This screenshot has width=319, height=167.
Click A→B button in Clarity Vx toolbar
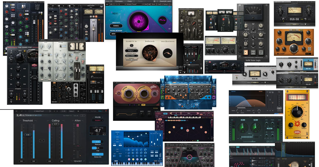[159, 4]
